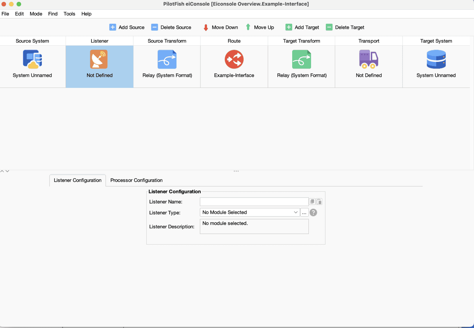
Task: Click the Add Target plus icon
Action: pyautogui.click(x=289, y=27)
